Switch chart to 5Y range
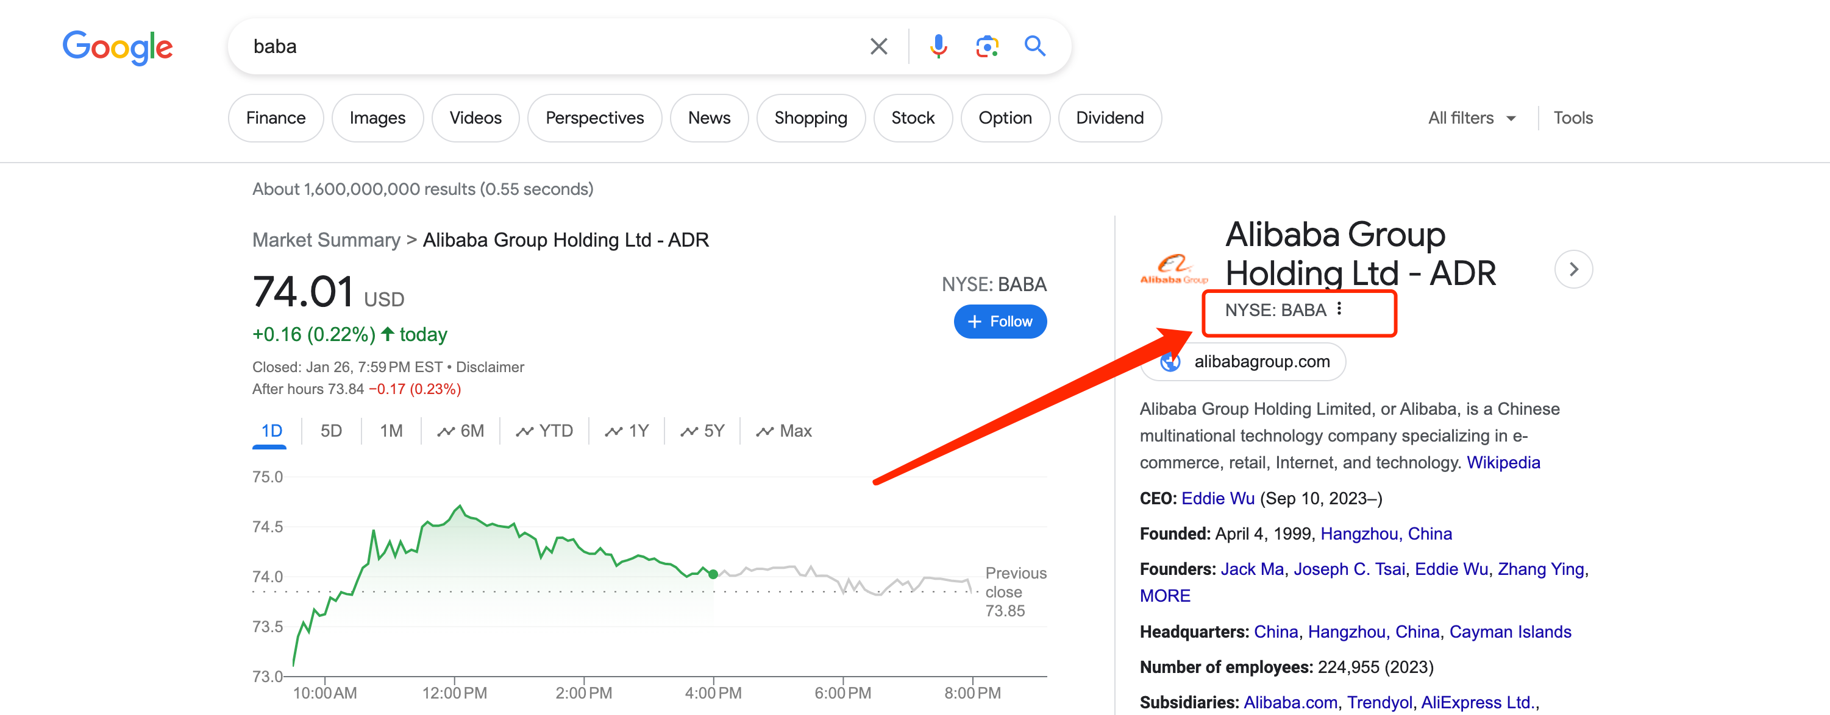The height and width of the screenshot is (715, 1830). pos(702,431)
